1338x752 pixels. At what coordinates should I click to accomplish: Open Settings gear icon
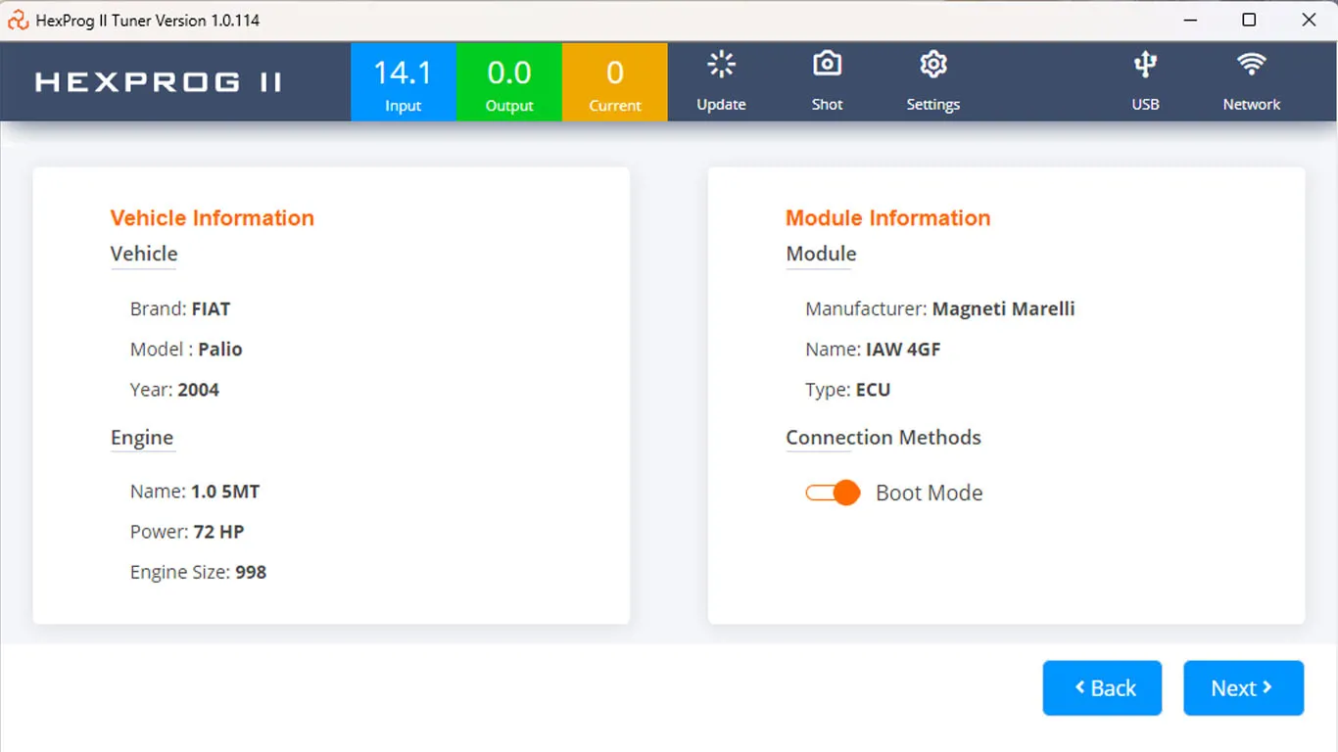(933, 65)
